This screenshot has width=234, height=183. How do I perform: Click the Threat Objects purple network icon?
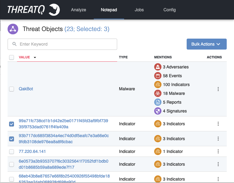13,29
